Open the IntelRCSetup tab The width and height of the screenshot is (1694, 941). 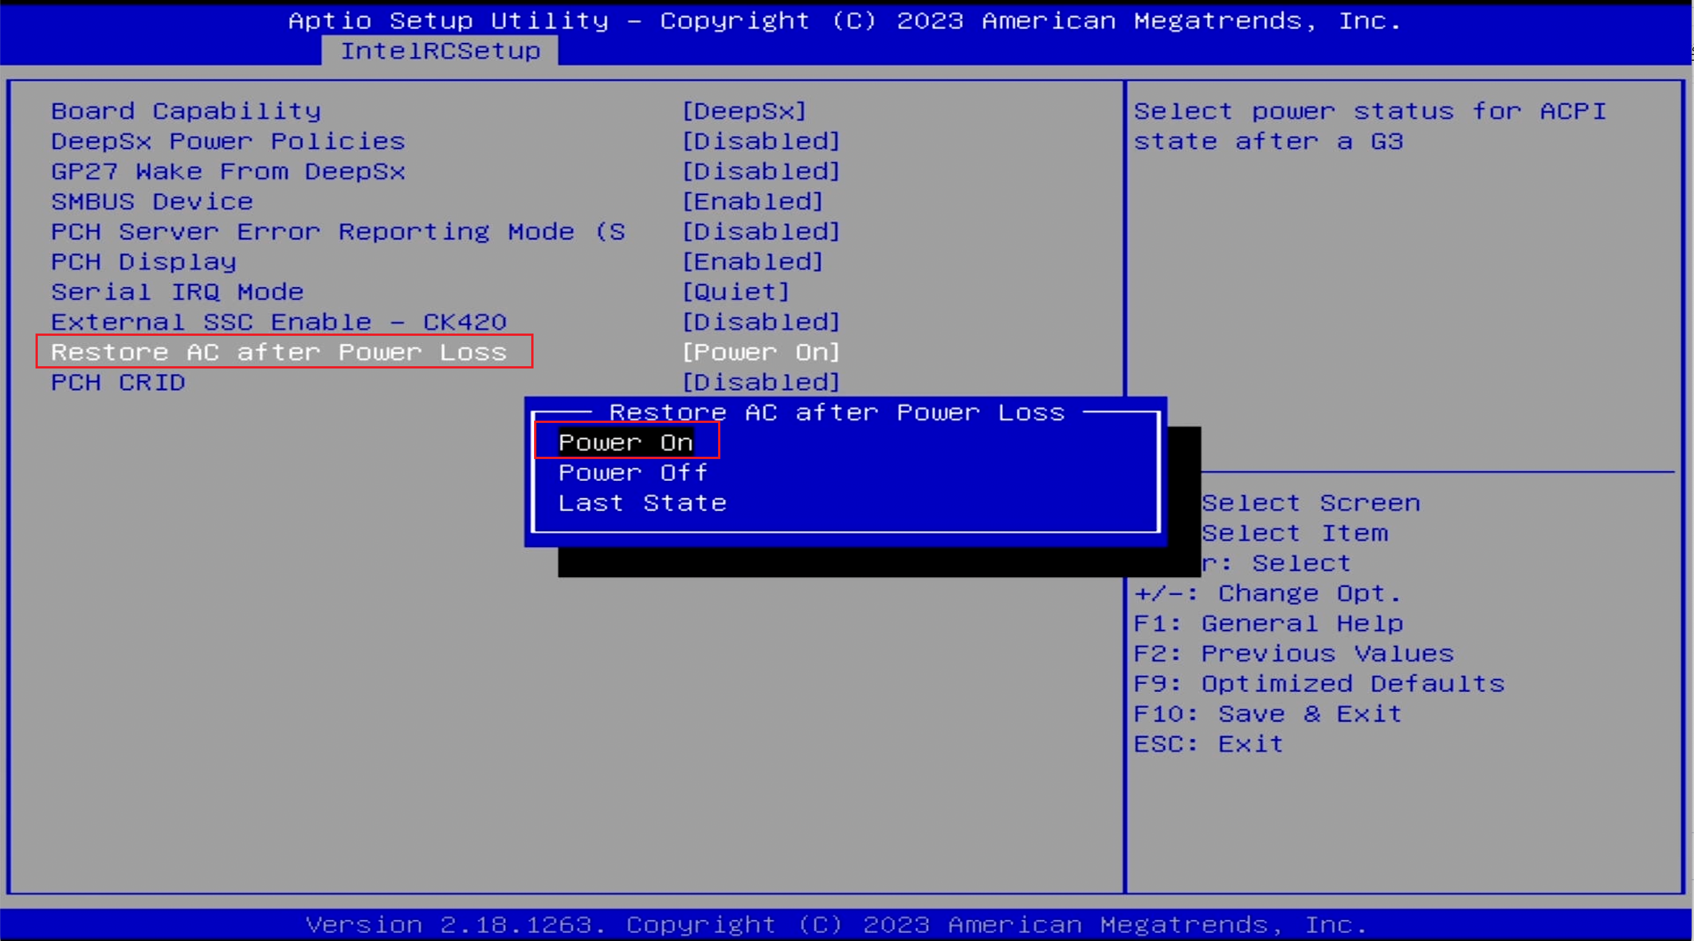coord(440,50)
